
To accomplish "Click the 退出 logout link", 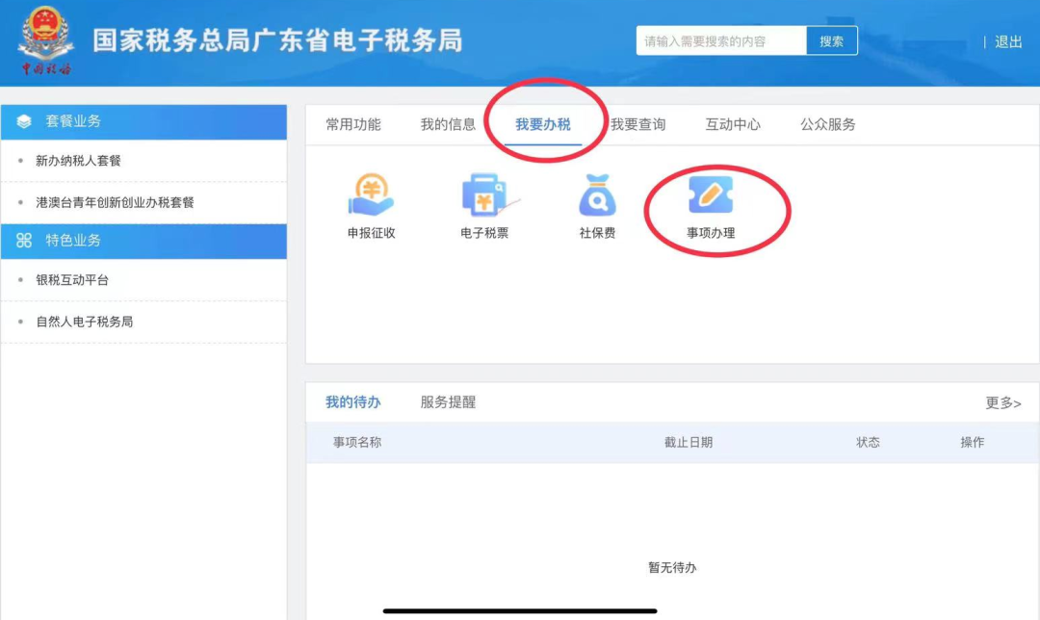I will click(x=1008, y=41).
